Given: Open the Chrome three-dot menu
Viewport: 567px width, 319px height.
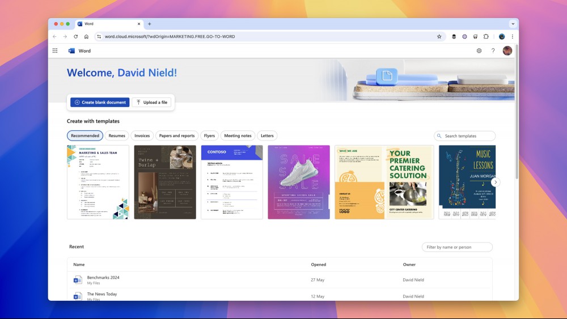Looking at the screenshot, I should 513,36.
